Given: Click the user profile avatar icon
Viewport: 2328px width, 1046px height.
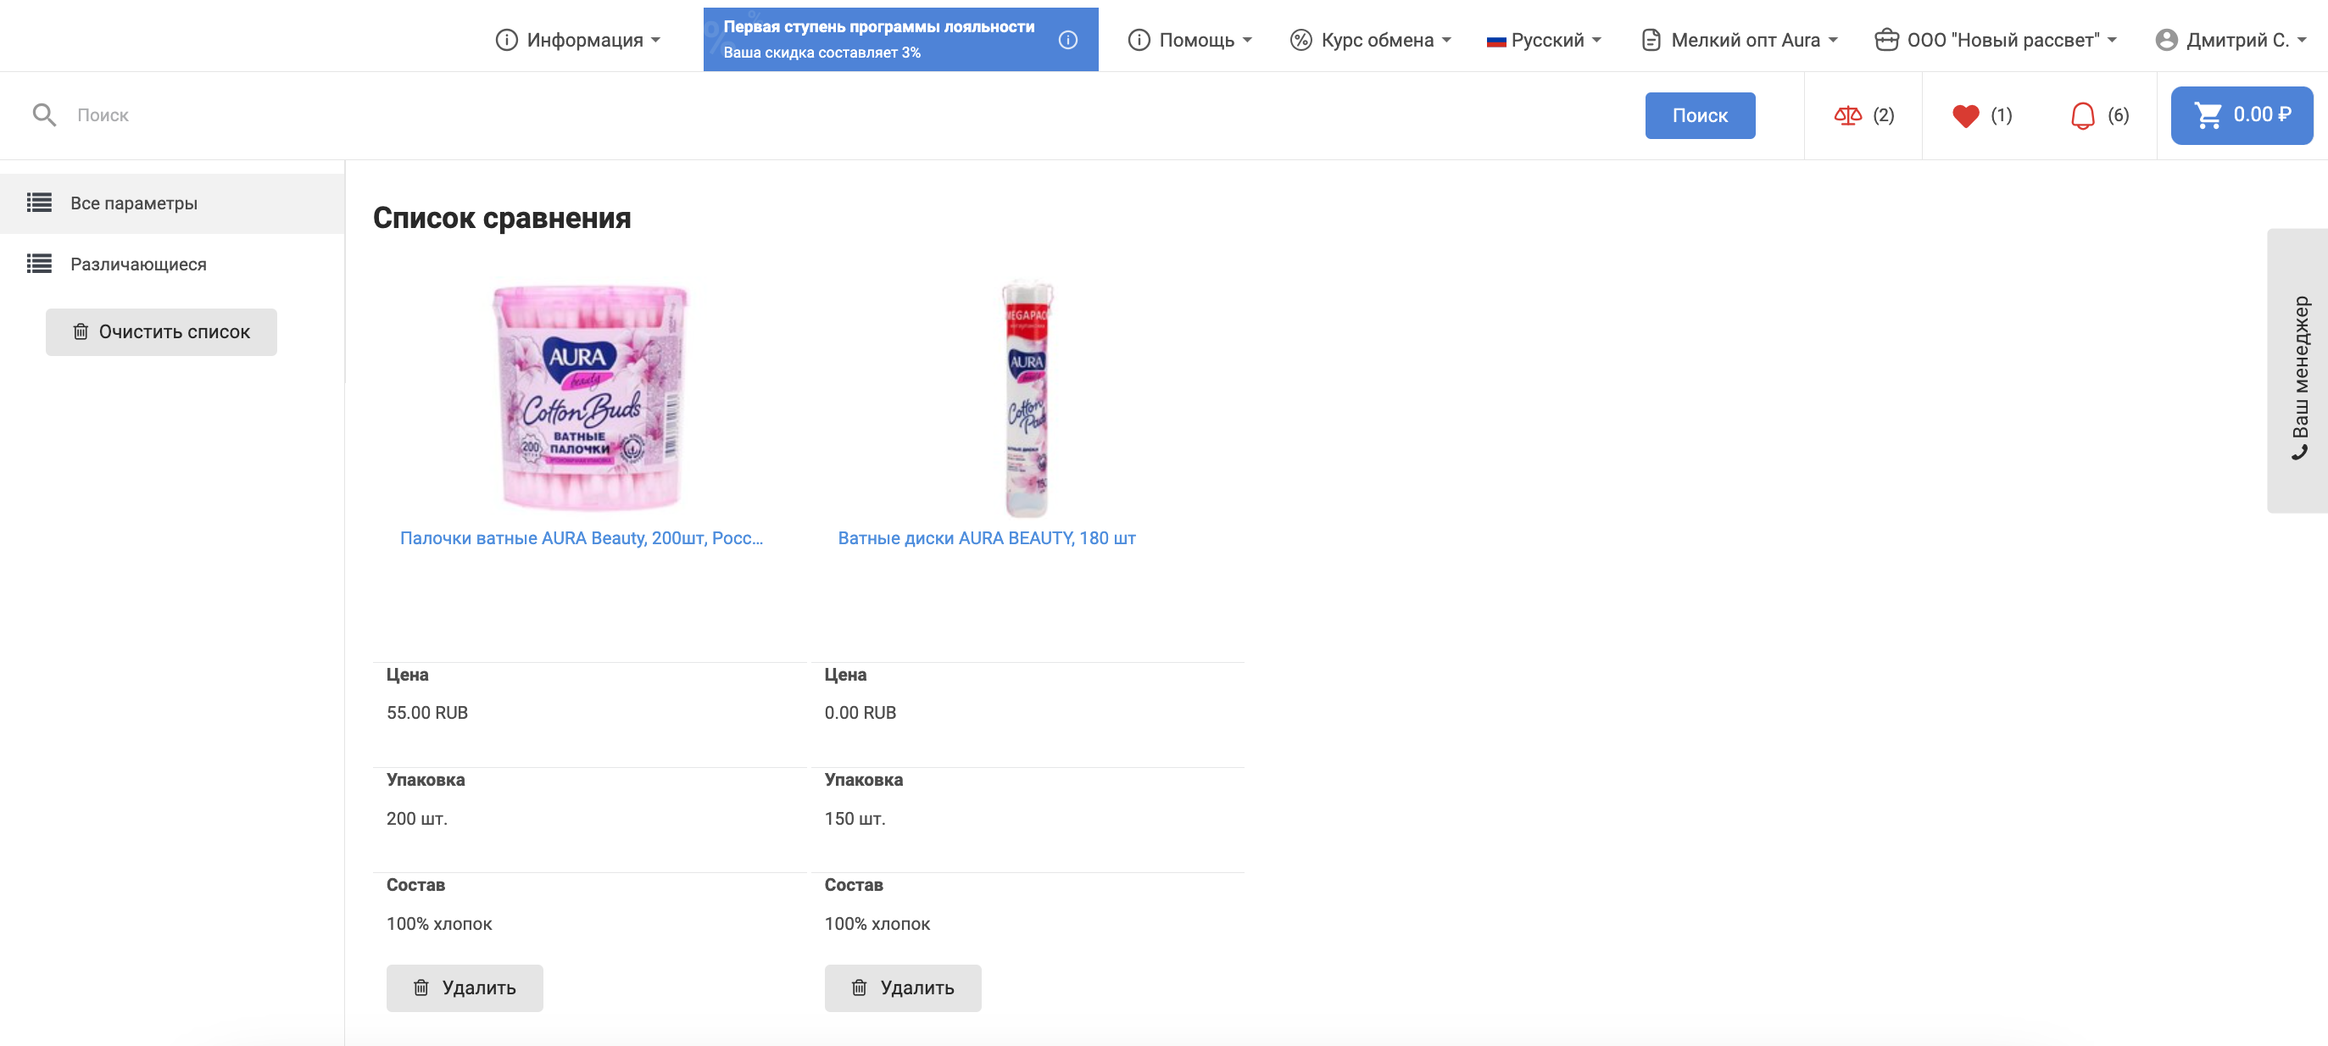Looking at the screenshot, I should click(2165, 40).
